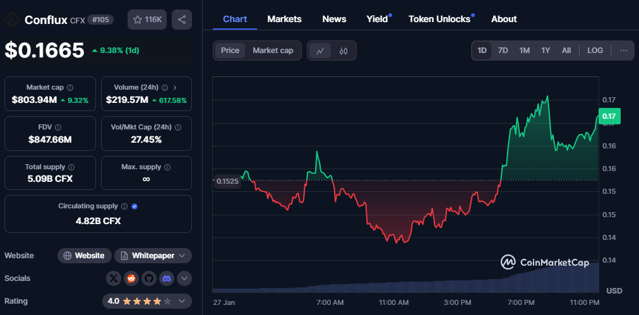Screen dimensions: 639x315
Task: Click the 5.09B CFX total supply value
Action: (50, 179)
